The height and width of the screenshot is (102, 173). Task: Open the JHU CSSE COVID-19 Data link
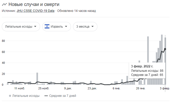pyautogui.click(x=35, y=11)
